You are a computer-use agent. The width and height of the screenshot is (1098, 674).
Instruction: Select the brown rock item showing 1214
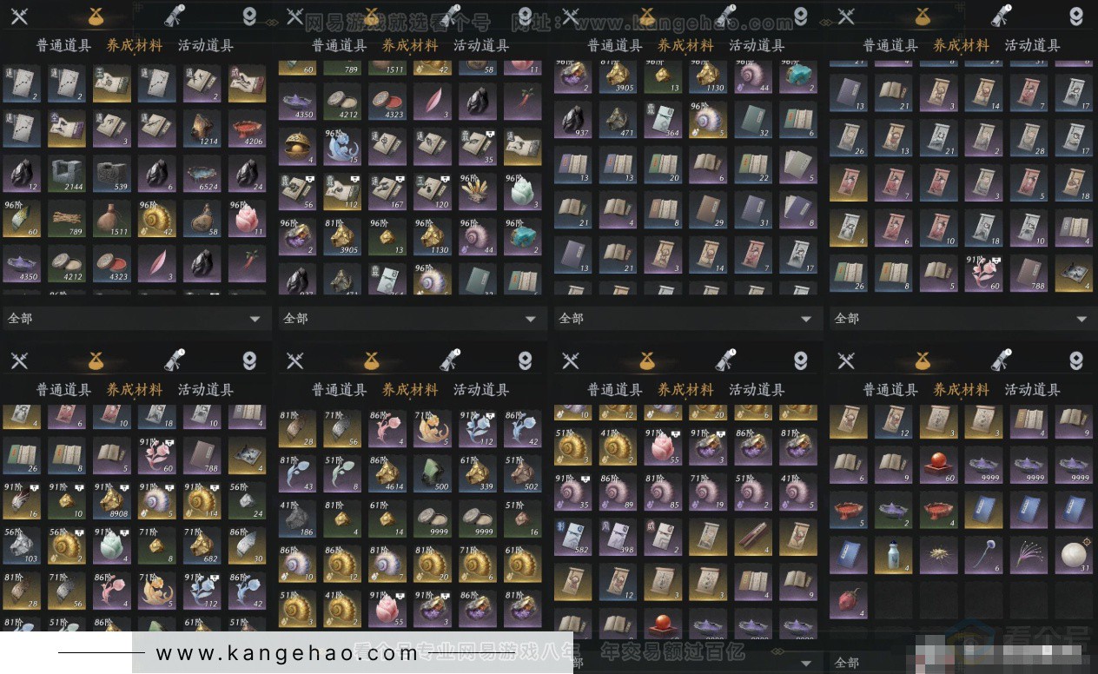click(202, 129)
